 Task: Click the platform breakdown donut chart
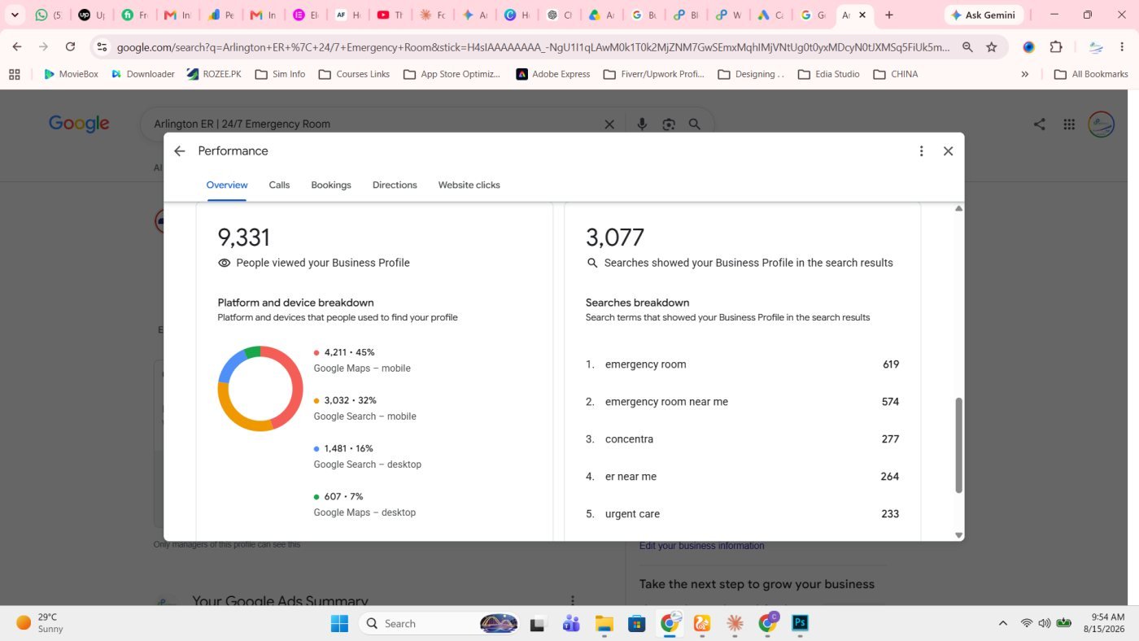pos(260,389)
